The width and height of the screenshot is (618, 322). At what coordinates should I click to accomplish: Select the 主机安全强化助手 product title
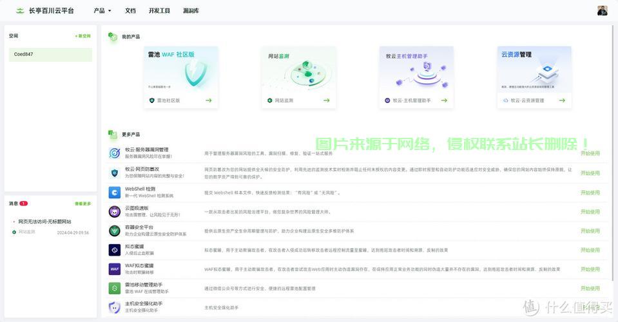[144, 304]
